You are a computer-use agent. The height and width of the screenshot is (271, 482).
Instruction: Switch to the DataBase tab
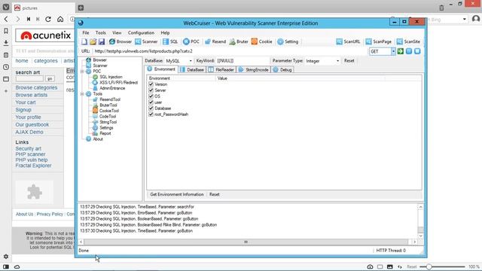[x=192, y=70]
